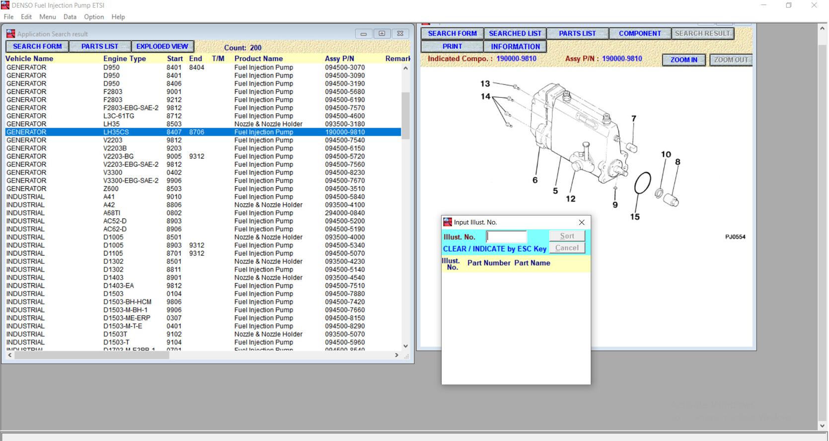Click the Product Name column header
Image resolution: width=829 pixels, height=441 pixels.
point(258,59)
